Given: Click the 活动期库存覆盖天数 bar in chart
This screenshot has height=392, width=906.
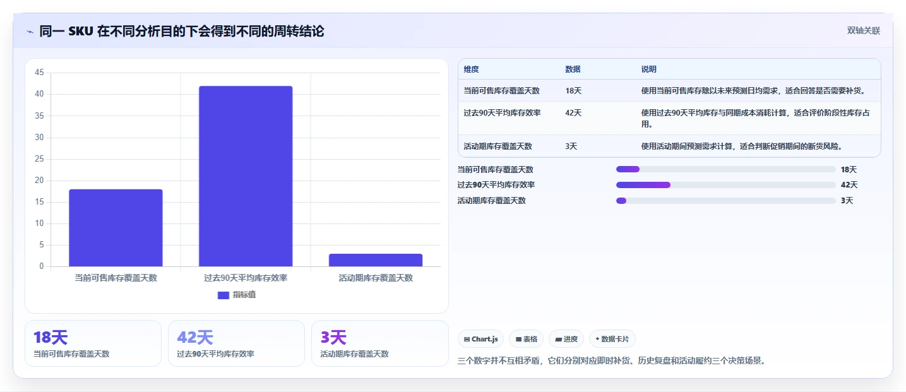Looking at the screenshot, I should 376,260.
